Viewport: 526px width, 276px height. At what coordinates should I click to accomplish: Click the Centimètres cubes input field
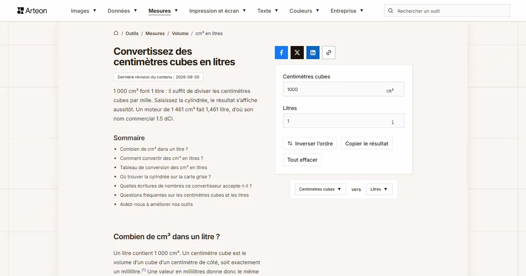pos(344,89)
